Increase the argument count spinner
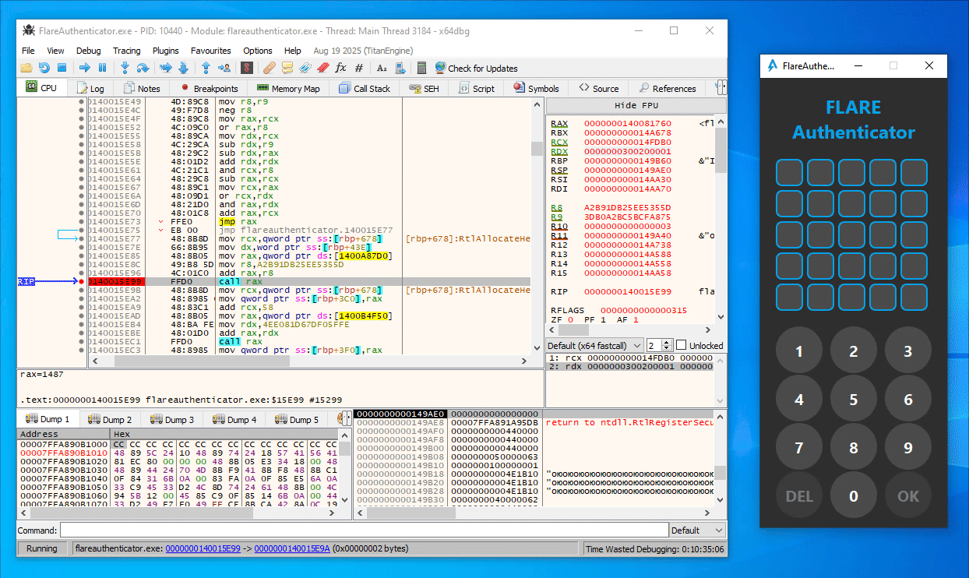The height and width of the screenshot is (578, 969). pyautogui.click(x=668, y=342)
